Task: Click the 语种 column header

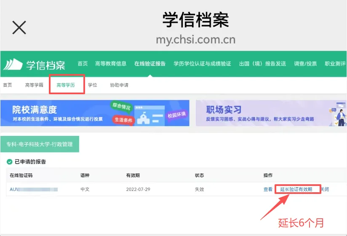Action: [x=85, y=175]
